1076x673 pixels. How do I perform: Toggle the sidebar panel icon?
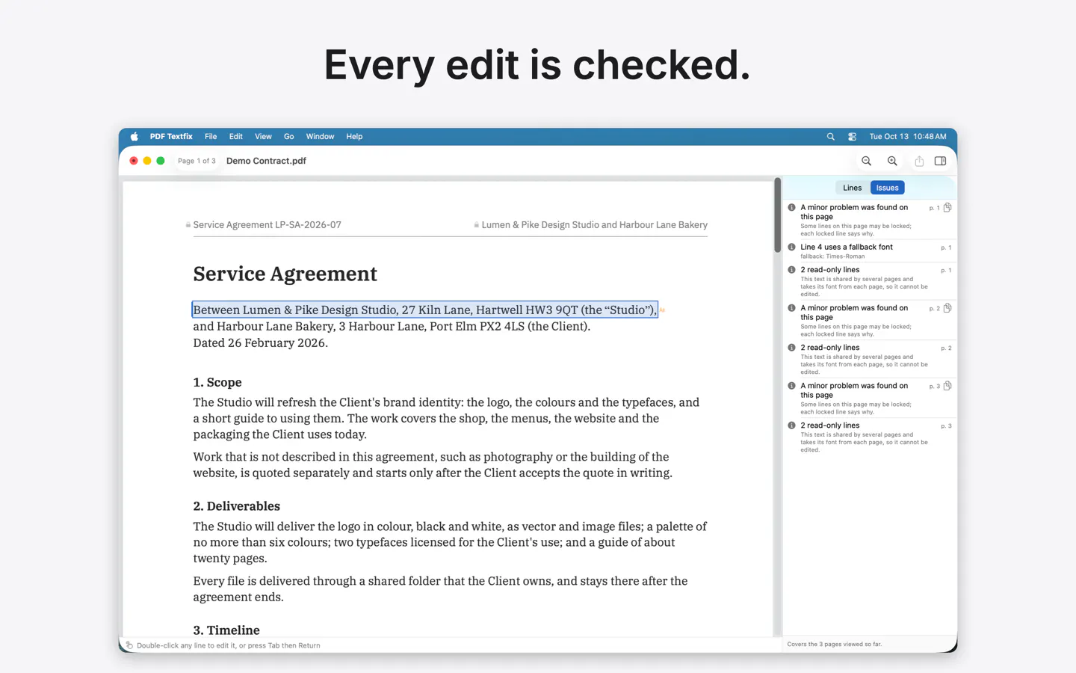pyautogui.click(x=940, y=161)
